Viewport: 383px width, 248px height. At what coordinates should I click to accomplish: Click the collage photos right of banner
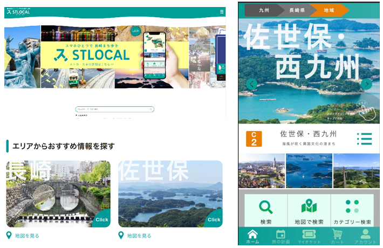point(207,57)
